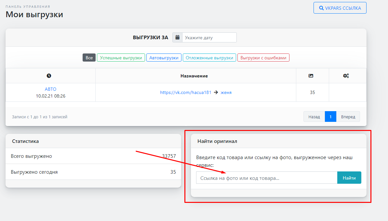Open the 'женя' destination link

226,92
